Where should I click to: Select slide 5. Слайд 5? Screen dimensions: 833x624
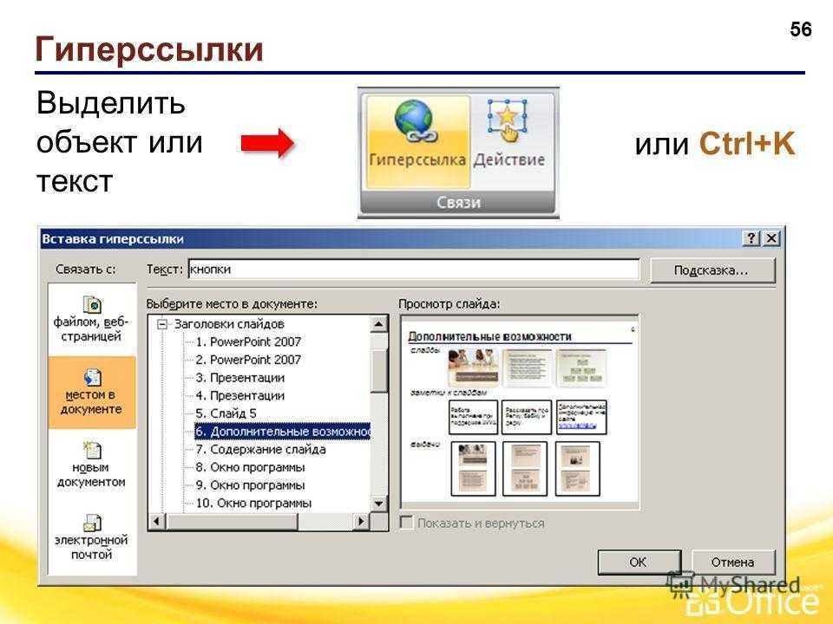click(226, 413)
